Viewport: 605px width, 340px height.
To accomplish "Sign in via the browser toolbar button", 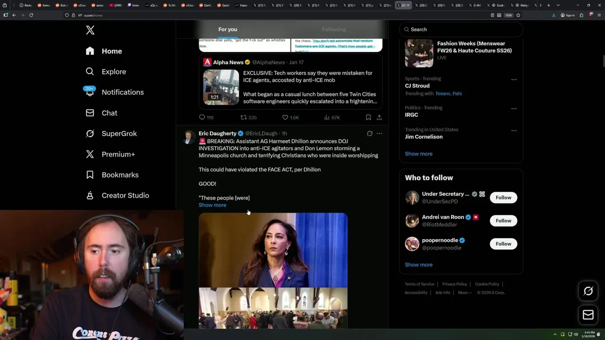I will (567, 15).
